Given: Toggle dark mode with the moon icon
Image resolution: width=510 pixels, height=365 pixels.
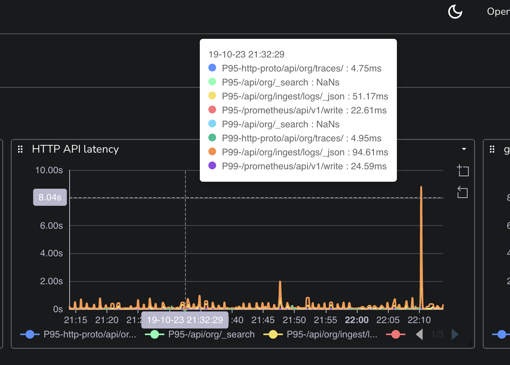Looking at the screenshot, I should click(x=455, y=12).
